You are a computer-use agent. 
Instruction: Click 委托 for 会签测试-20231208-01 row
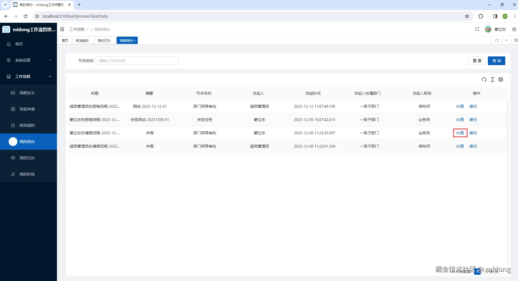click(473, 120)
